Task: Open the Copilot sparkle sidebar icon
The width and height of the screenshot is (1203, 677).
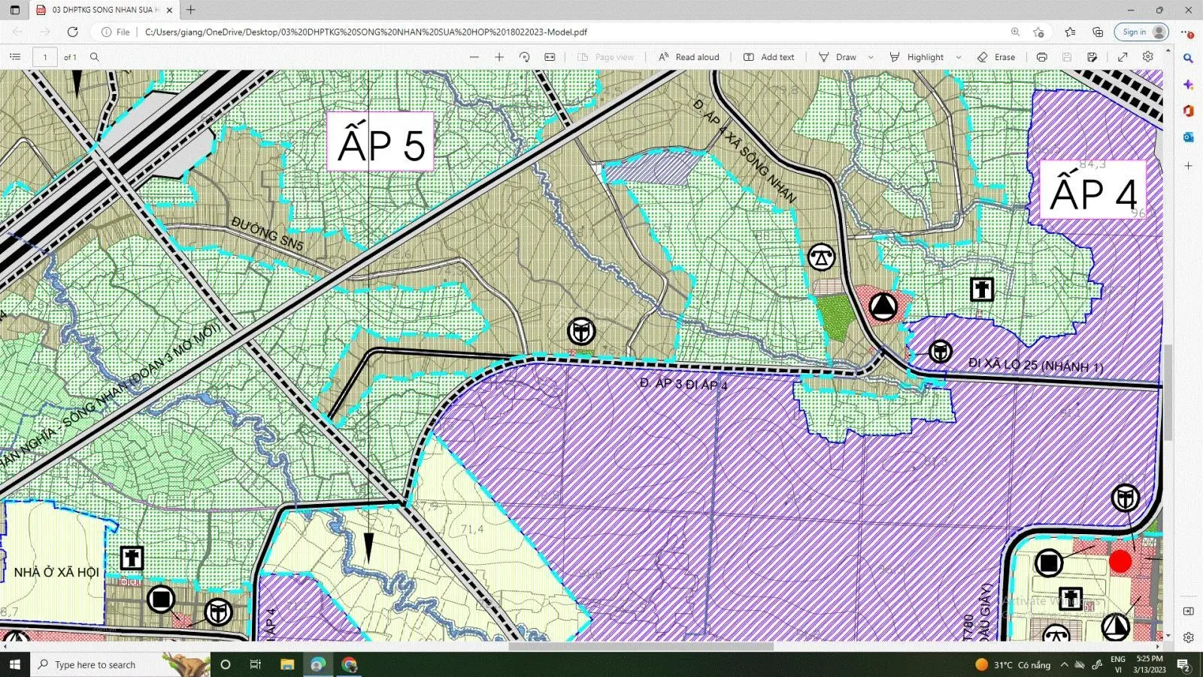Action: point(1188,84)
